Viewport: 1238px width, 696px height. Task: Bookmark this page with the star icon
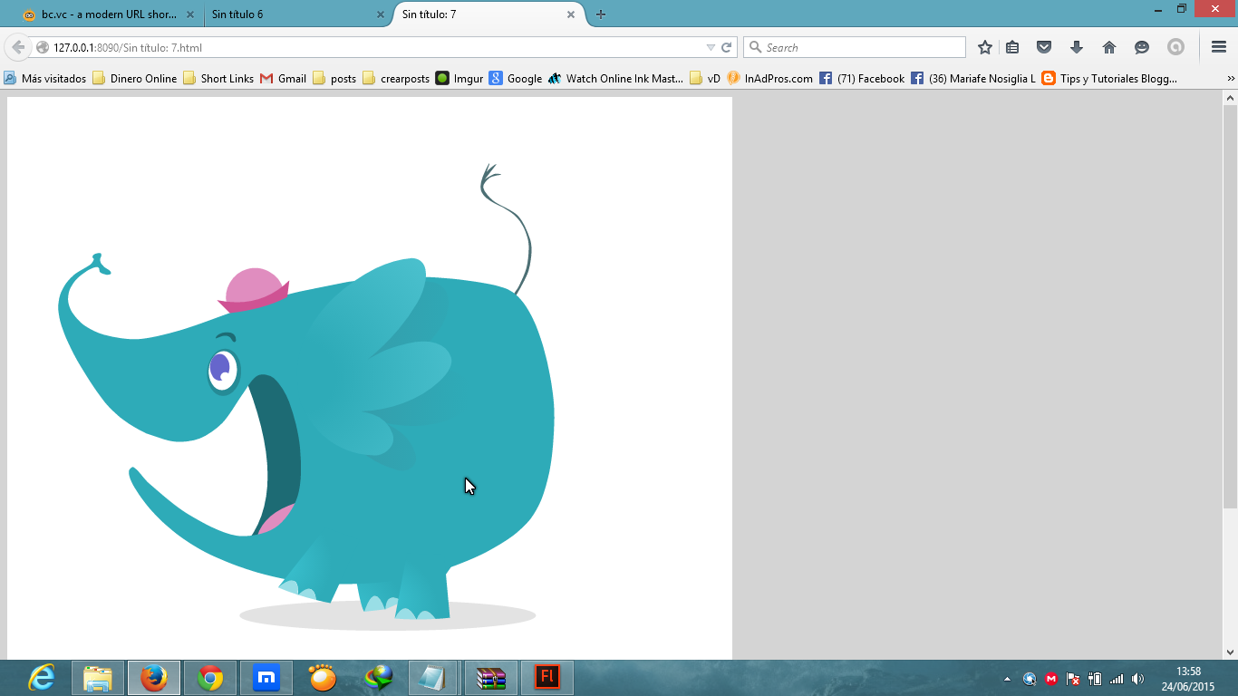coord(985,47)
